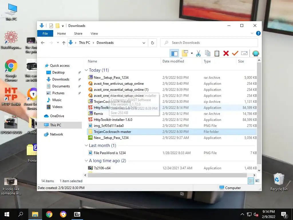Click the Properties icon in title bar
The image size is (293, 220).
51,26
